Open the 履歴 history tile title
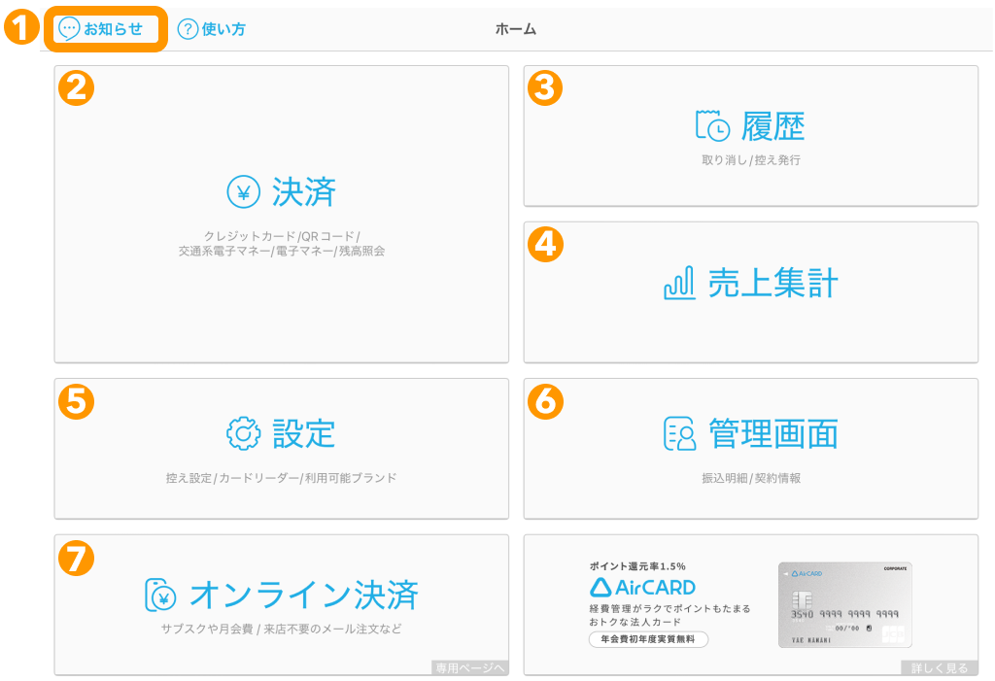Screen dimensions: 995x681 [x=773, y=126]
